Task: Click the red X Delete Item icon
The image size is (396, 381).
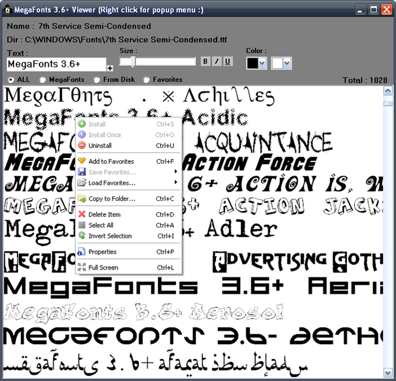Action: pyautogui.click(x=82, y=214)
